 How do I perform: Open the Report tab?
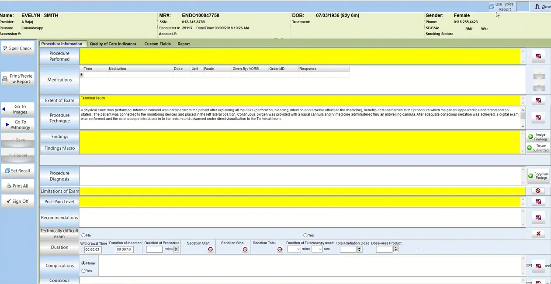(183, 44)
